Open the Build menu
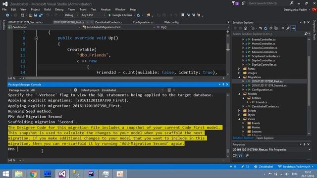 coord(48,9)
